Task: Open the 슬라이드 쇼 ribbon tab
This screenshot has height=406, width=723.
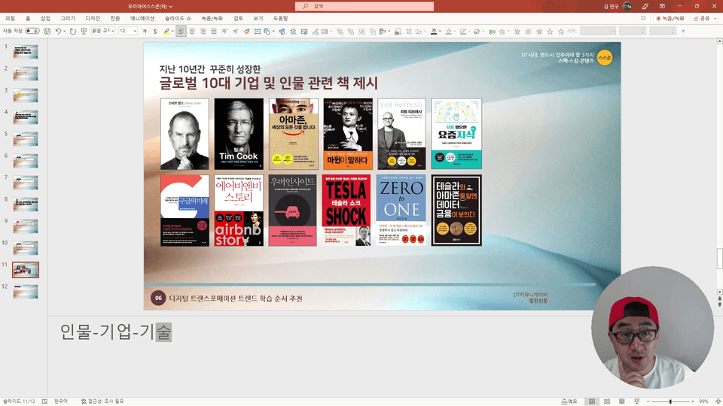Action: click(x=178, y=18)
